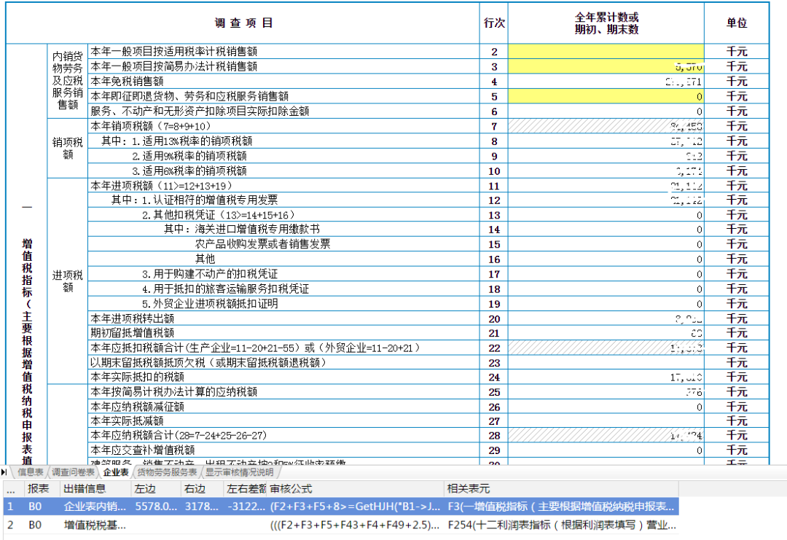
Task: Select first error row 企业表内销 in audit list
Action: [x=95, y=506]
